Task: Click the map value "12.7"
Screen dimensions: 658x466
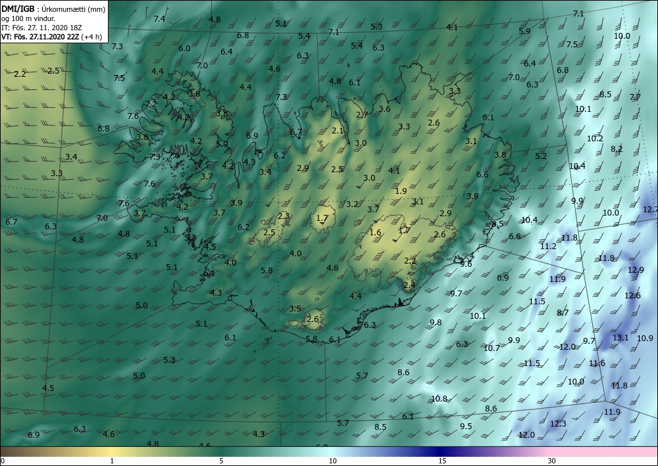Action: pyautogui.click(x=651, y=209)
